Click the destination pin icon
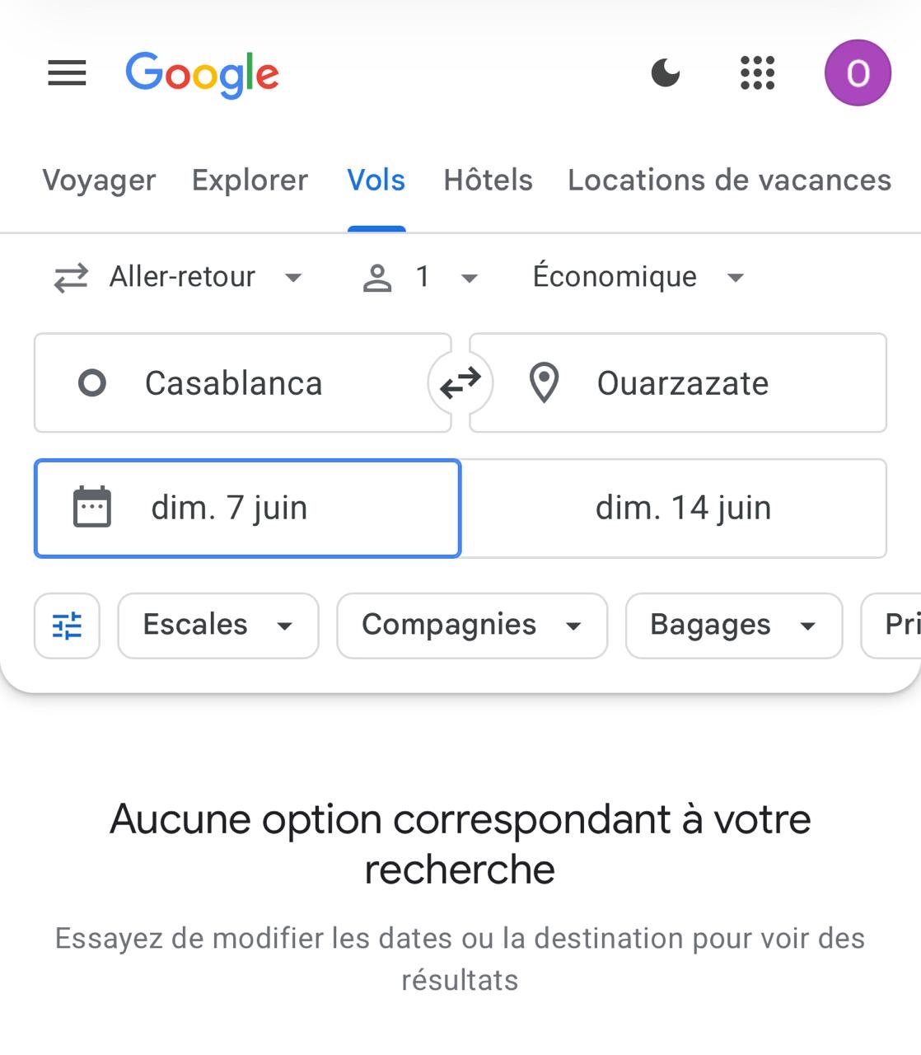 pos(544,383)
